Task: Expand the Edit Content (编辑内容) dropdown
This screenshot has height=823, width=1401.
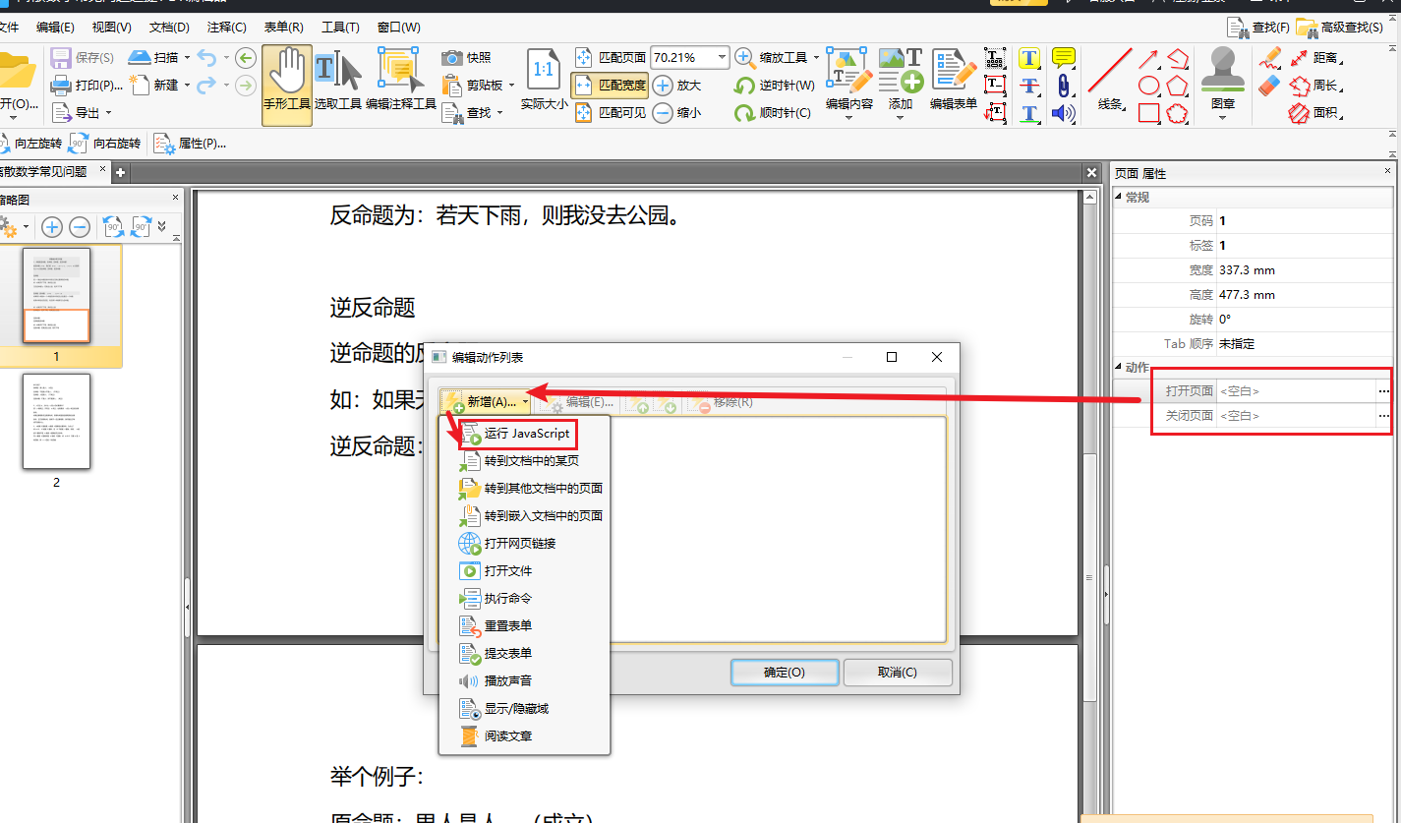Action: click(x=849, y=118)
